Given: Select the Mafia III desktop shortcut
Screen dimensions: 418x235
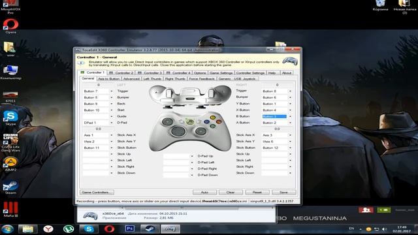Looking at the screenshot, I should (10, 210).
